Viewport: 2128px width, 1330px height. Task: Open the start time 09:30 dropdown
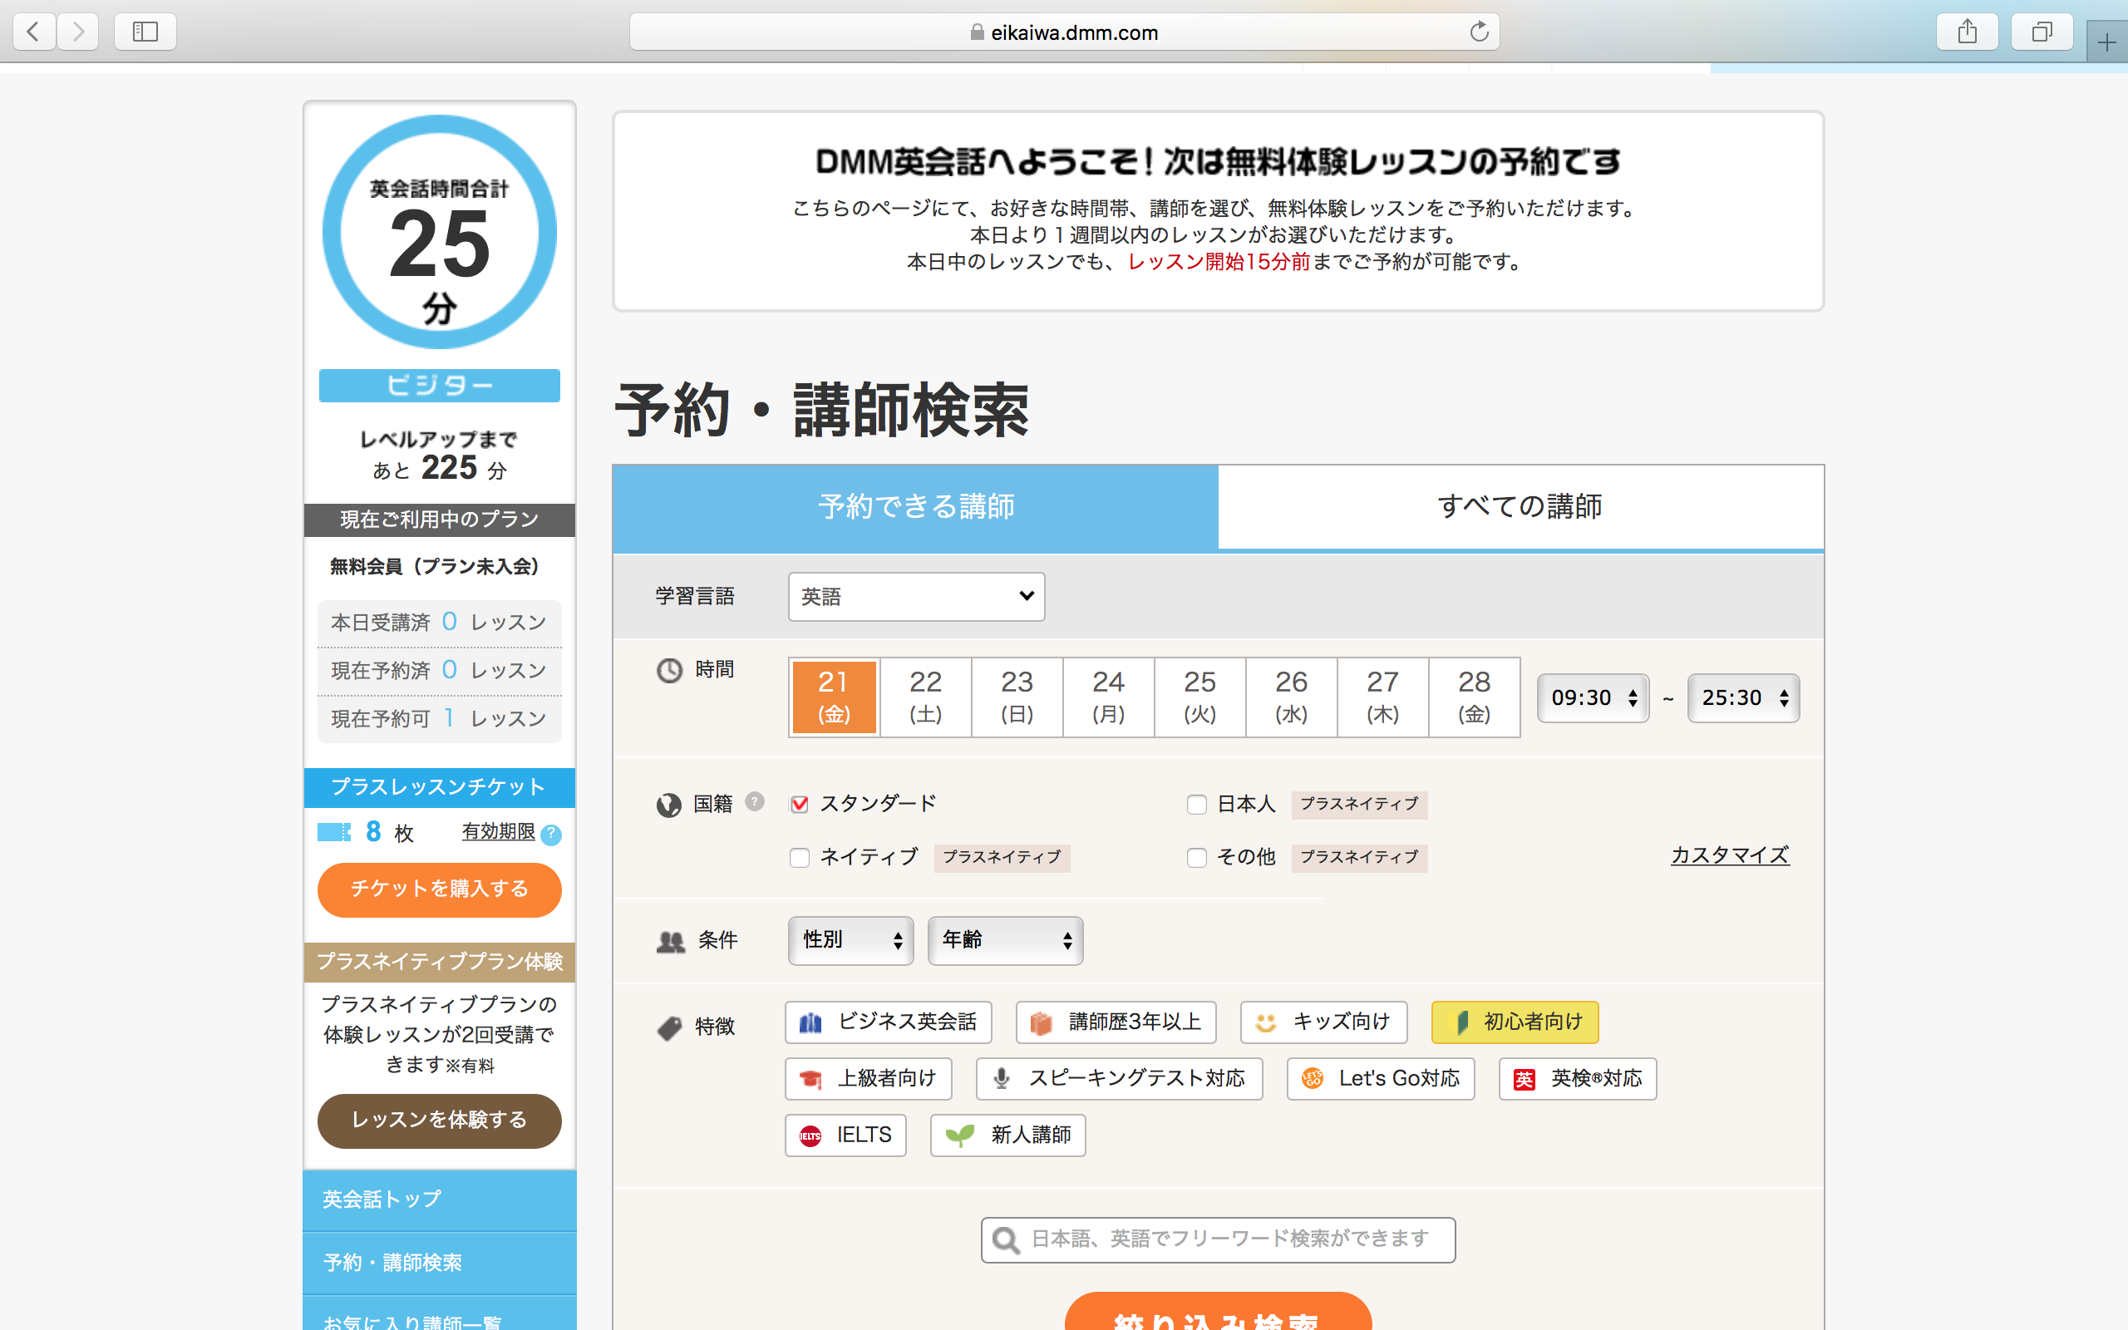[x=1594, y=698]
